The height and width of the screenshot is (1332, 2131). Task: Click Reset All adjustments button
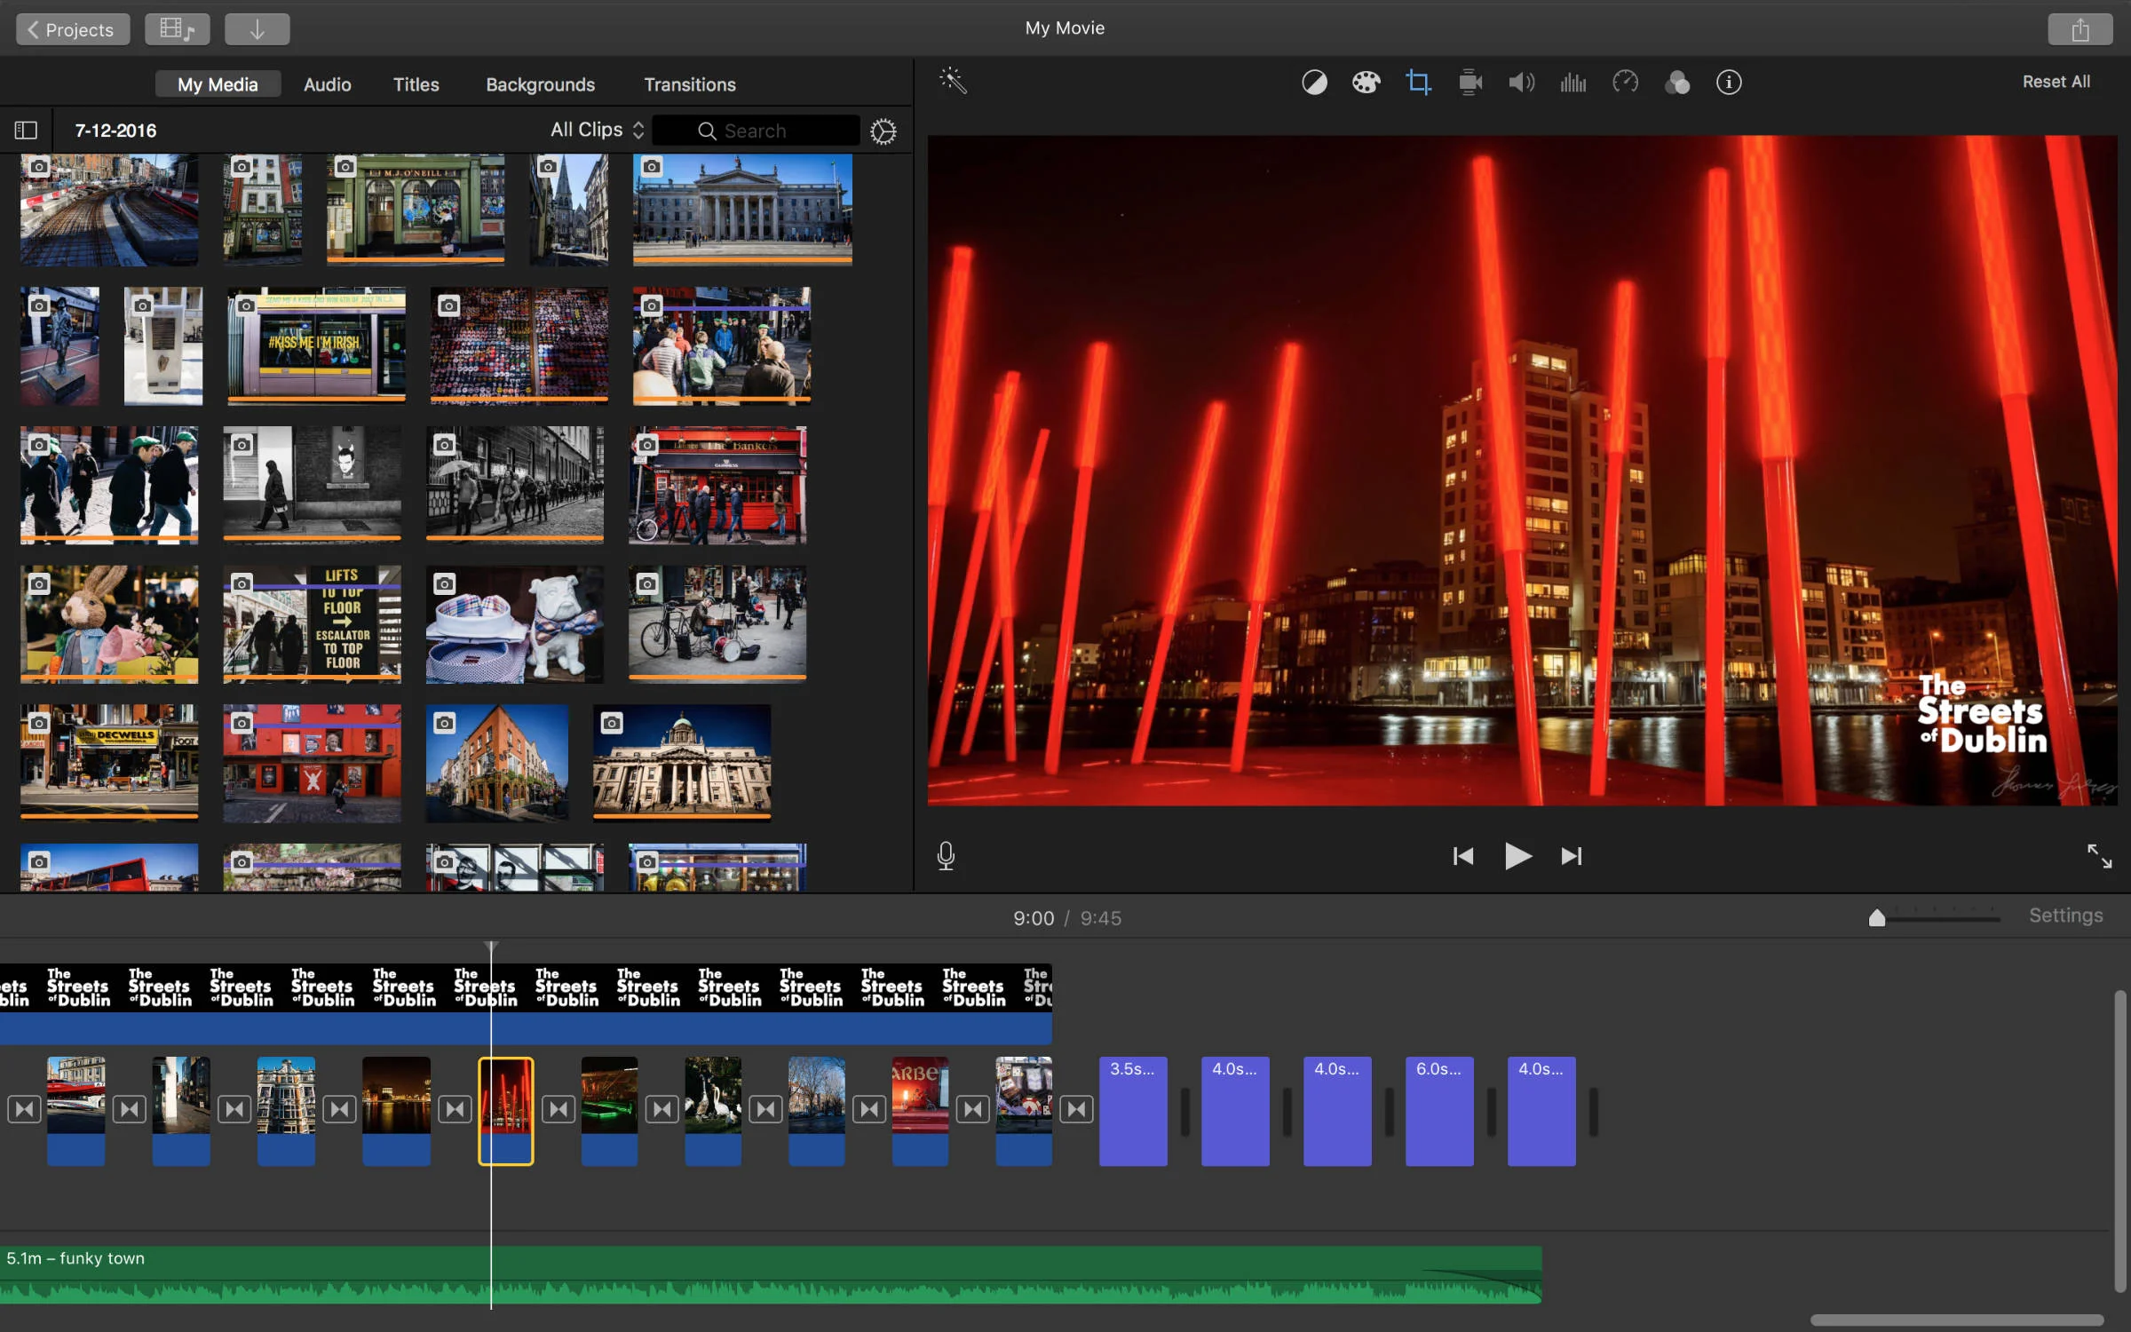(2056, 82)
